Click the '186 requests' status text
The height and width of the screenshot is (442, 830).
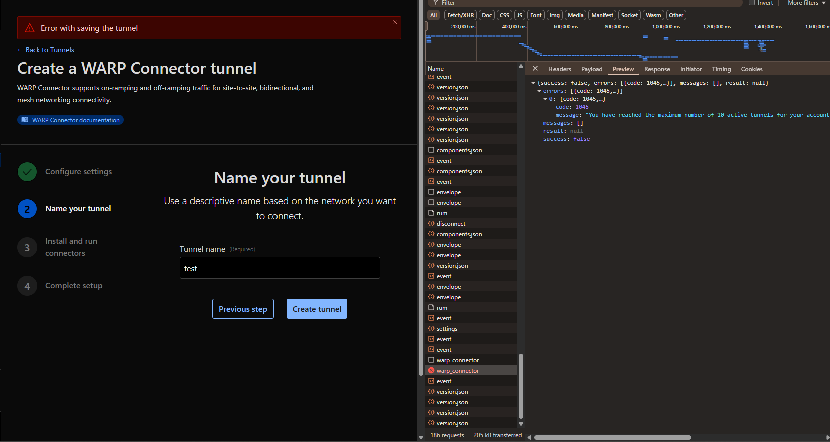point(447,435)
